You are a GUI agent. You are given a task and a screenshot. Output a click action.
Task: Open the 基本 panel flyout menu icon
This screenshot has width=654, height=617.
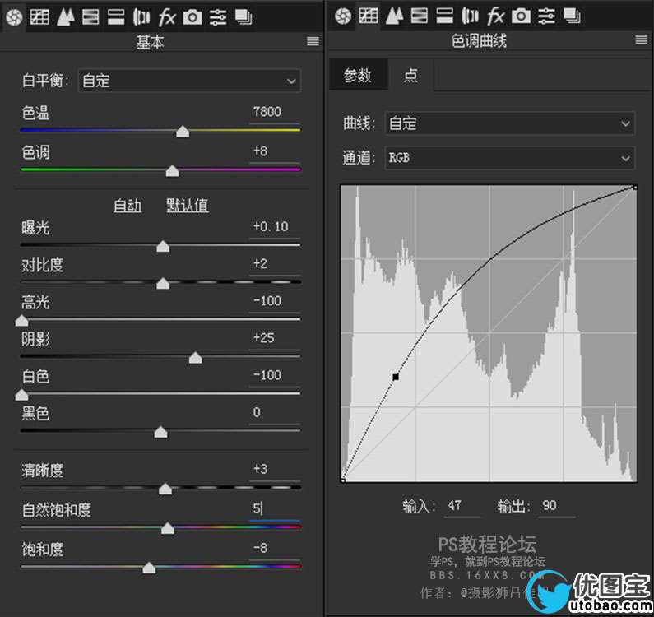[x=313, y=41]
